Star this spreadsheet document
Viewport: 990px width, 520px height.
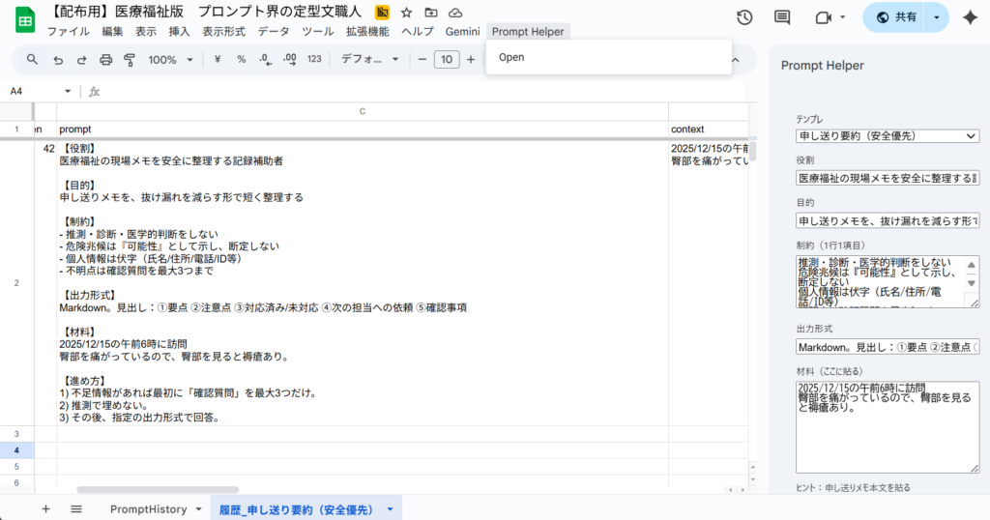[407, 13]
